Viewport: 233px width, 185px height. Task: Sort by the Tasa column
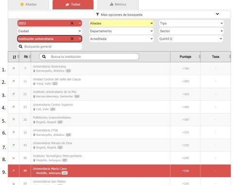tap(216, 56)
